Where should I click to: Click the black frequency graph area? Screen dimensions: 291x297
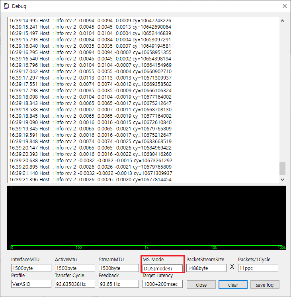tap(146, 217)
